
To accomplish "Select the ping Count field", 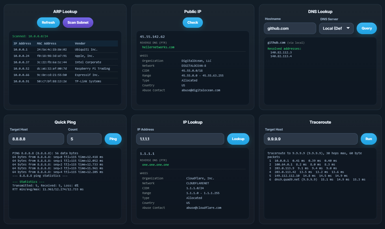I will [84, 139].
